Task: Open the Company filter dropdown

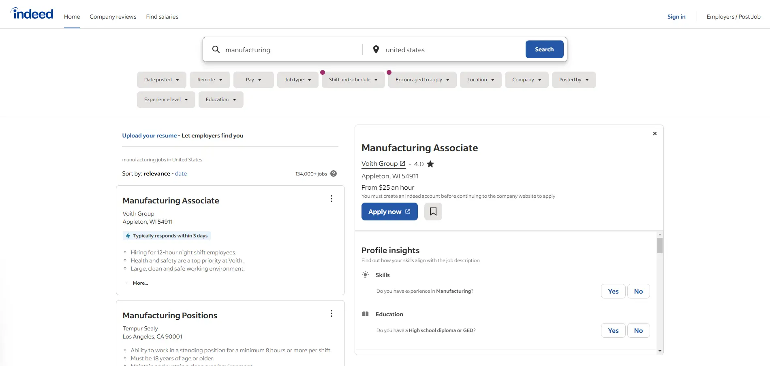Action: pyautogui.click(x=527, y=80)
